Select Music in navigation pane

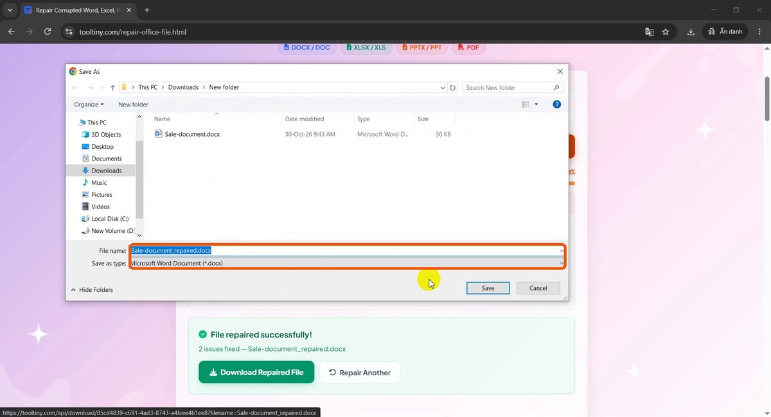pos(99,183)
